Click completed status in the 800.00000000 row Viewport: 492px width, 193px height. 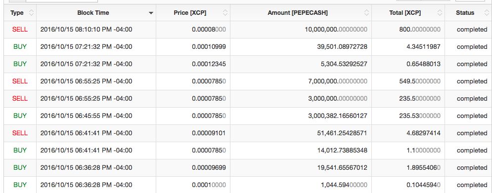[x=472, y=30]
